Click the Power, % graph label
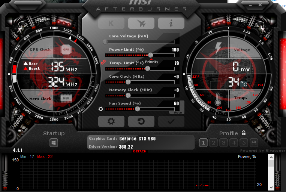 [247, 157]
